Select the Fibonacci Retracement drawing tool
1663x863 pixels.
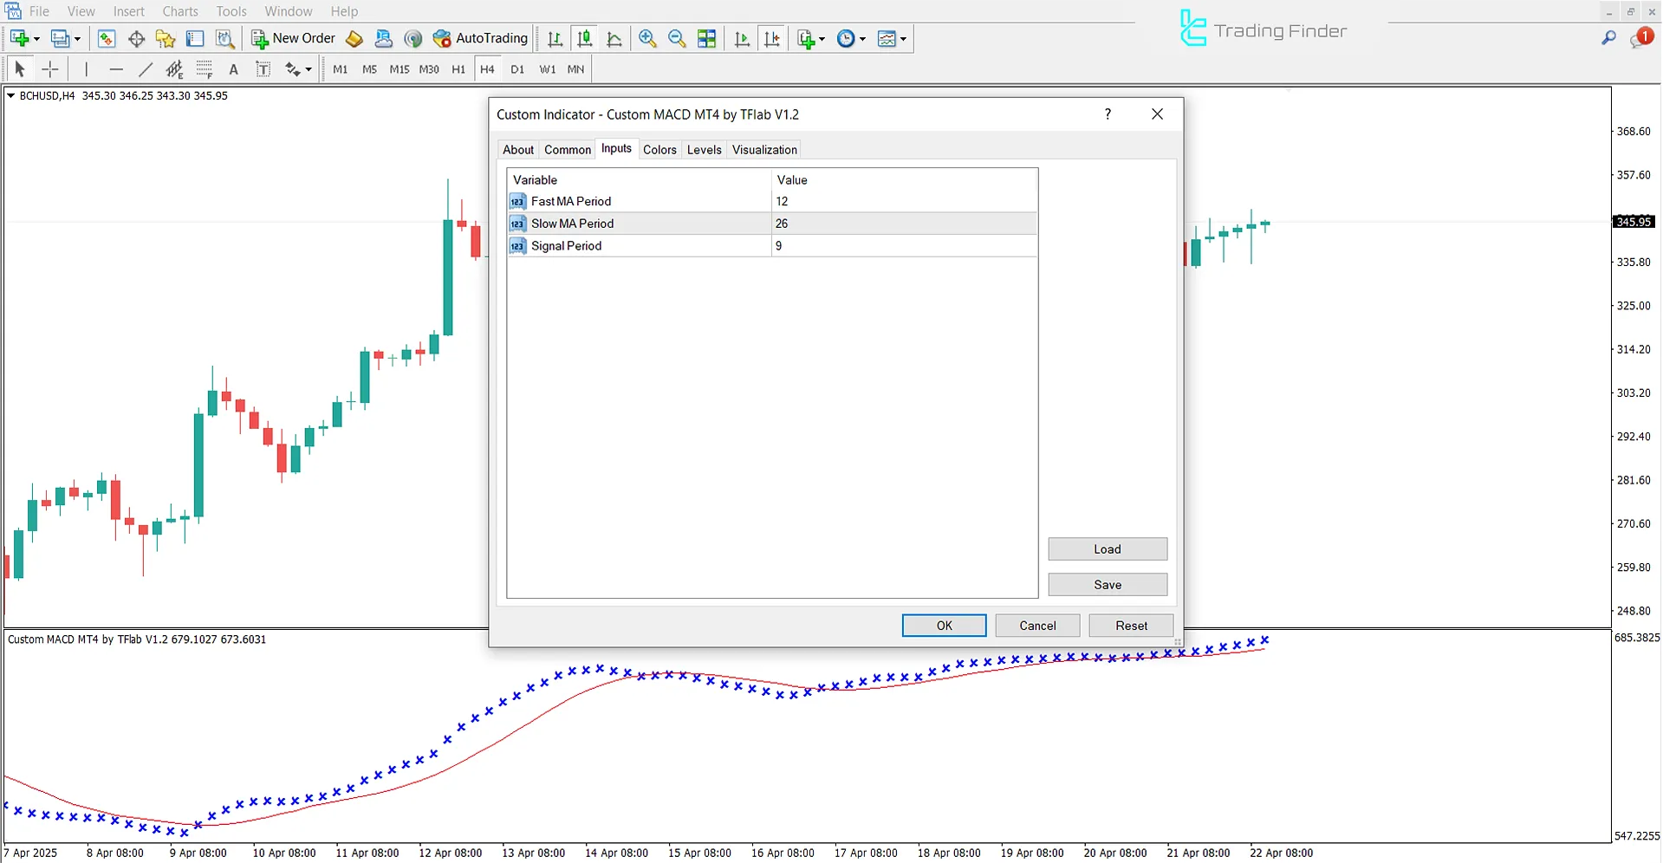tap(205, 68)
